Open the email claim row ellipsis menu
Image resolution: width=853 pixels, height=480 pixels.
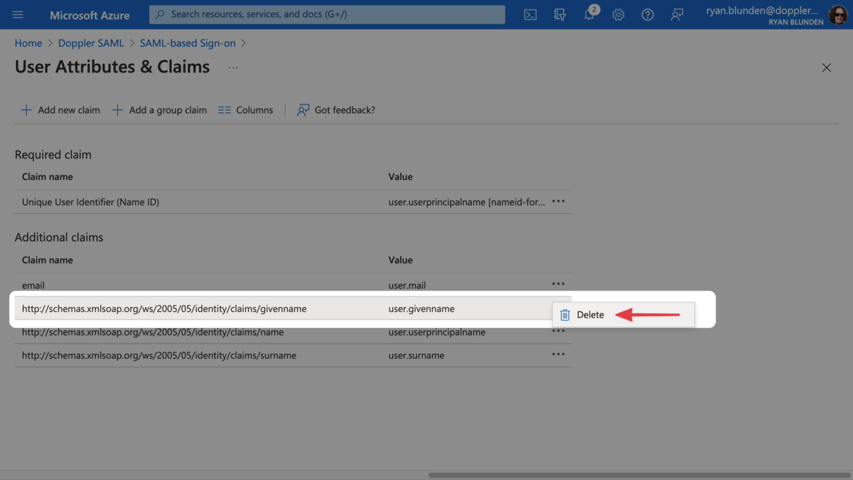(558, 284)
